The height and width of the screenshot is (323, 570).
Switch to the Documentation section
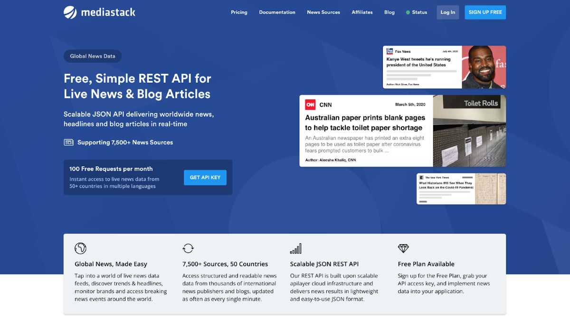click(x=277, y=12)
